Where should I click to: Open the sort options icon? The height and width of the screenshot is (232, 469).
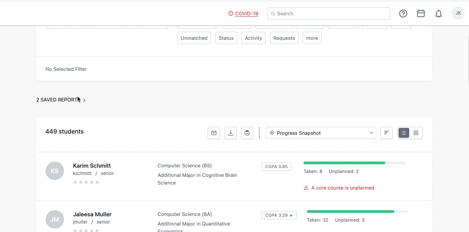pyautogui.click(x=386, y=133)
